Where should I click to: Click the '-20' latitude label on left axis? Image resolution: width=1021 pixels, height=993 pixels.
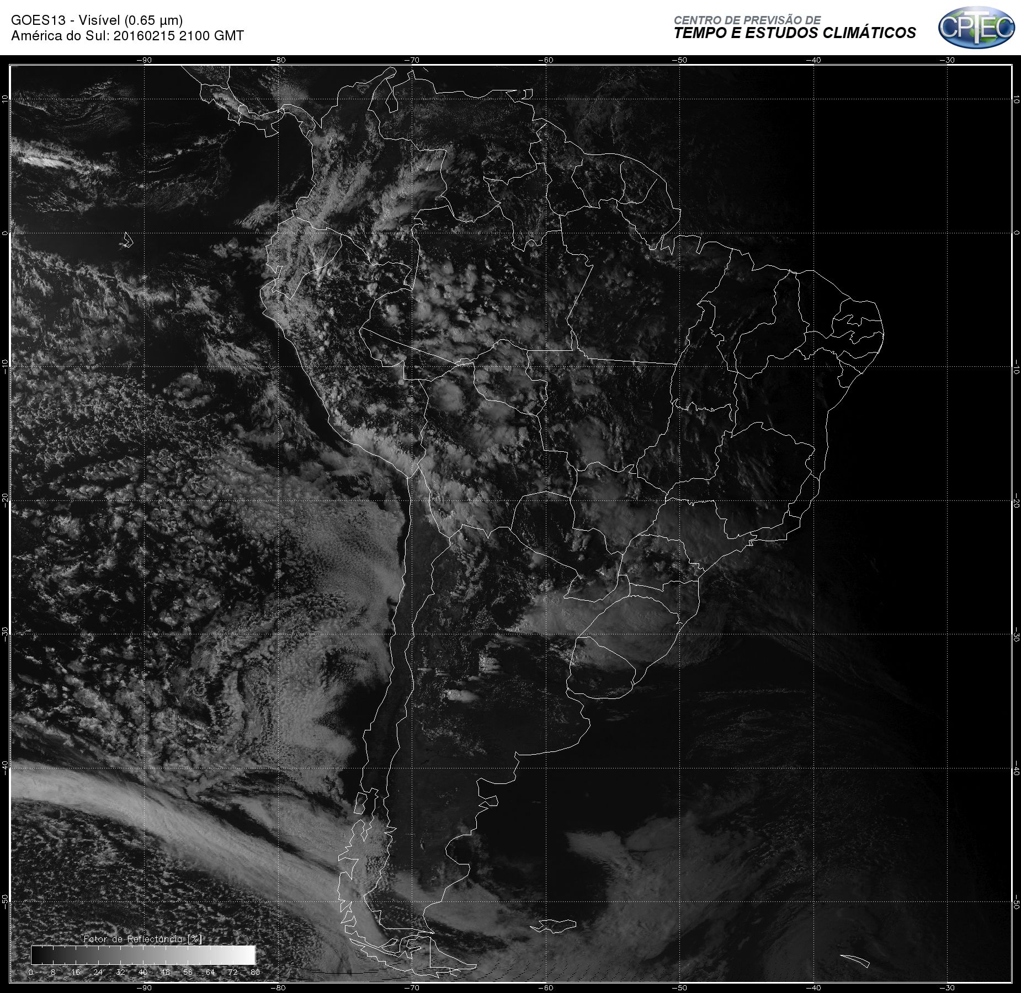click(x=5, y=500)
